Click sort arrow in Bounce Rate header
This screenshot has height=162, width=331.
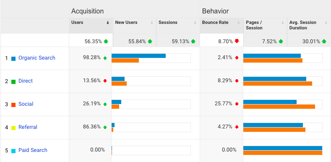point(239,23)
